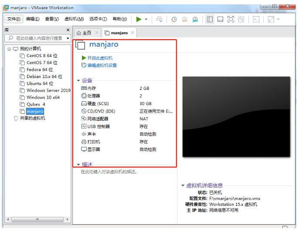Click library scrollbar right arrow
The image size is (299, 232).
(68, 219)
